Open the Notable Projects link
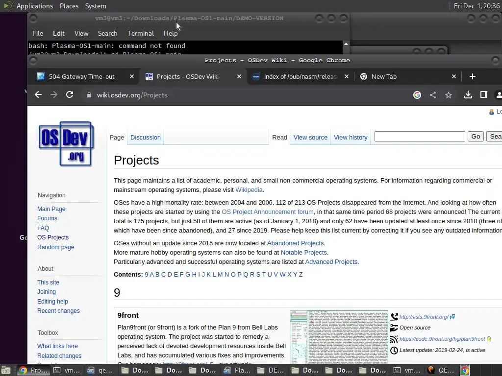This screenshot has height=376, width=502. (x=303, y=252)
